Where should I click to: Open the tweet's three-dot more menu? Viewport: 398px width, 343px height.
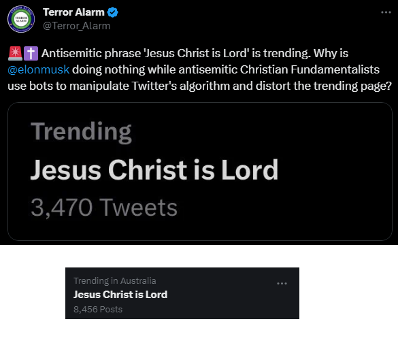tap(386, 12)
